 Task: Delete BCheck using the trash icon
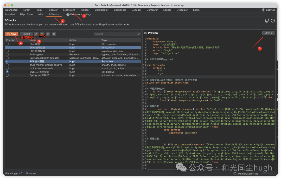[54, 34]
